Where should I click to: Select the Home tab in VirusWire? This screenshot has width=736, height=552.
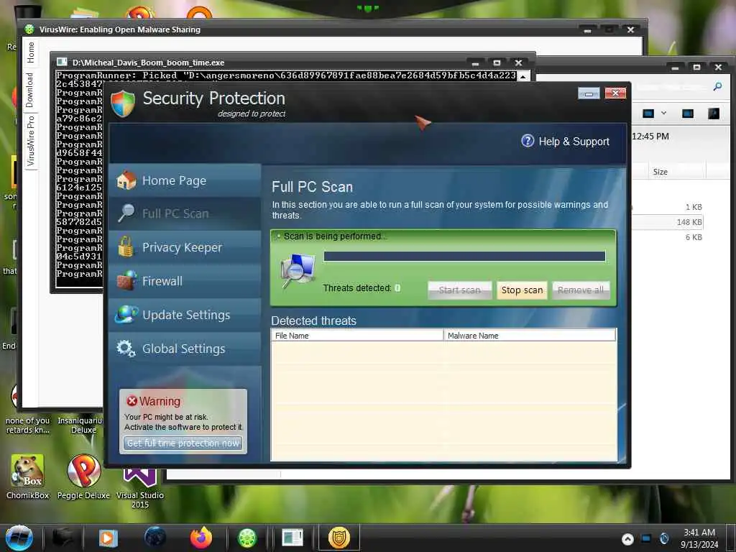(x=30, y=52)
